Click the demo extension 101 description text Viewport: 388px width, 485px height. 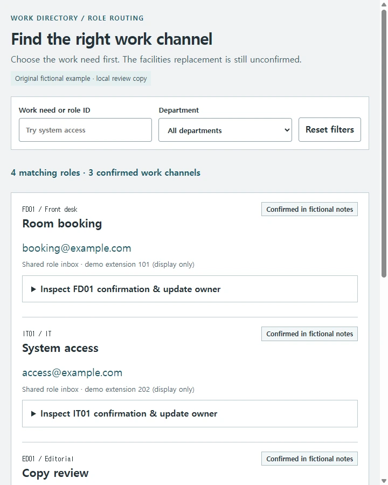[x=108, y=265]
